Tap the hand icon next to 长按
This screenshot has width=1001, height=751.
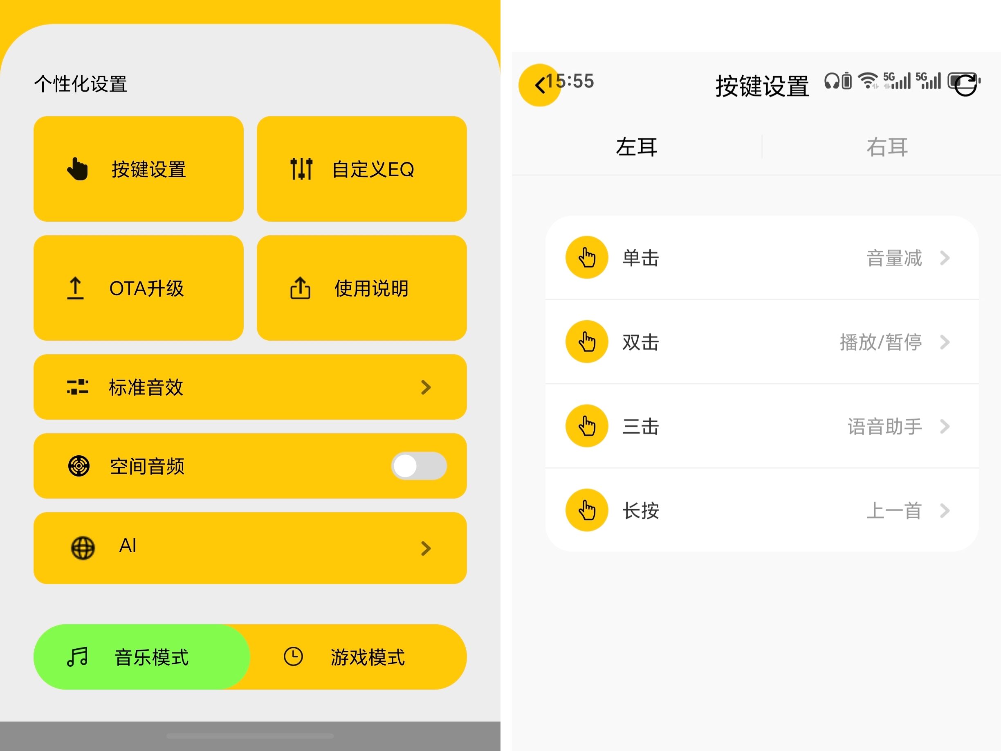click(x=587, y=510)
